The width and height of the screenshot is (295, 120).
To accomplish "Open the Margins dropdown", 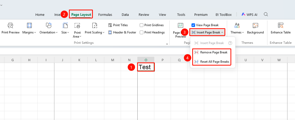I will [29, 28].
